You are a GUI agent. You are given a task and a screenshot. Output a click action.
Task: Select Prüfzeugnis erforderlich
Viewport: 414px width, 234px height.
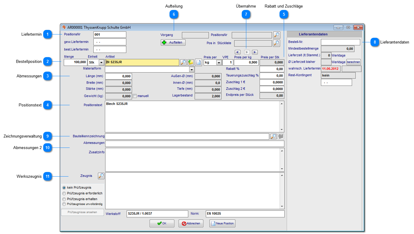(64, 193)
